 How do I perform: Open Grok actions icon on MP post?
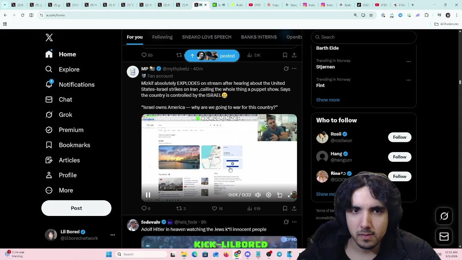coord(286,69)
